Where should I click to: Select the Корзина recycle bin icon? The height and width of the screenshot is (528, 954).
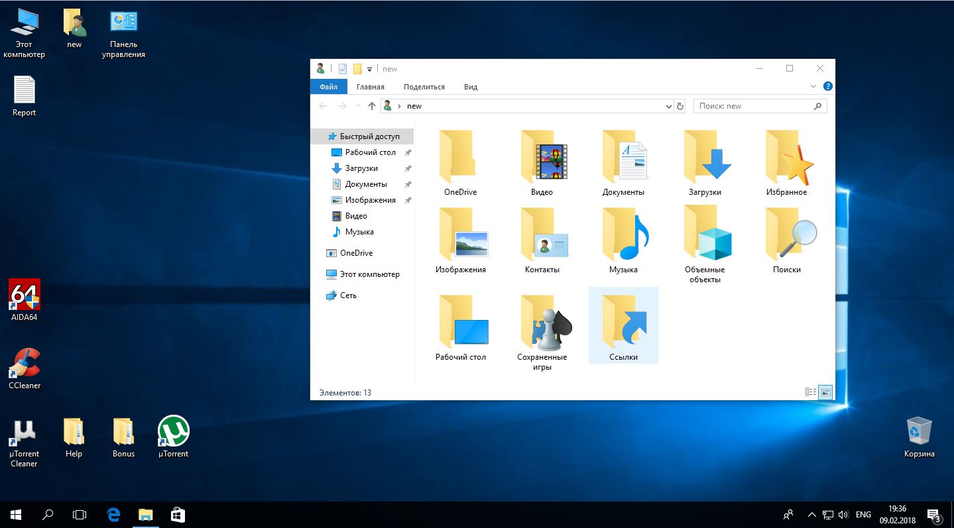pos(920,437)
